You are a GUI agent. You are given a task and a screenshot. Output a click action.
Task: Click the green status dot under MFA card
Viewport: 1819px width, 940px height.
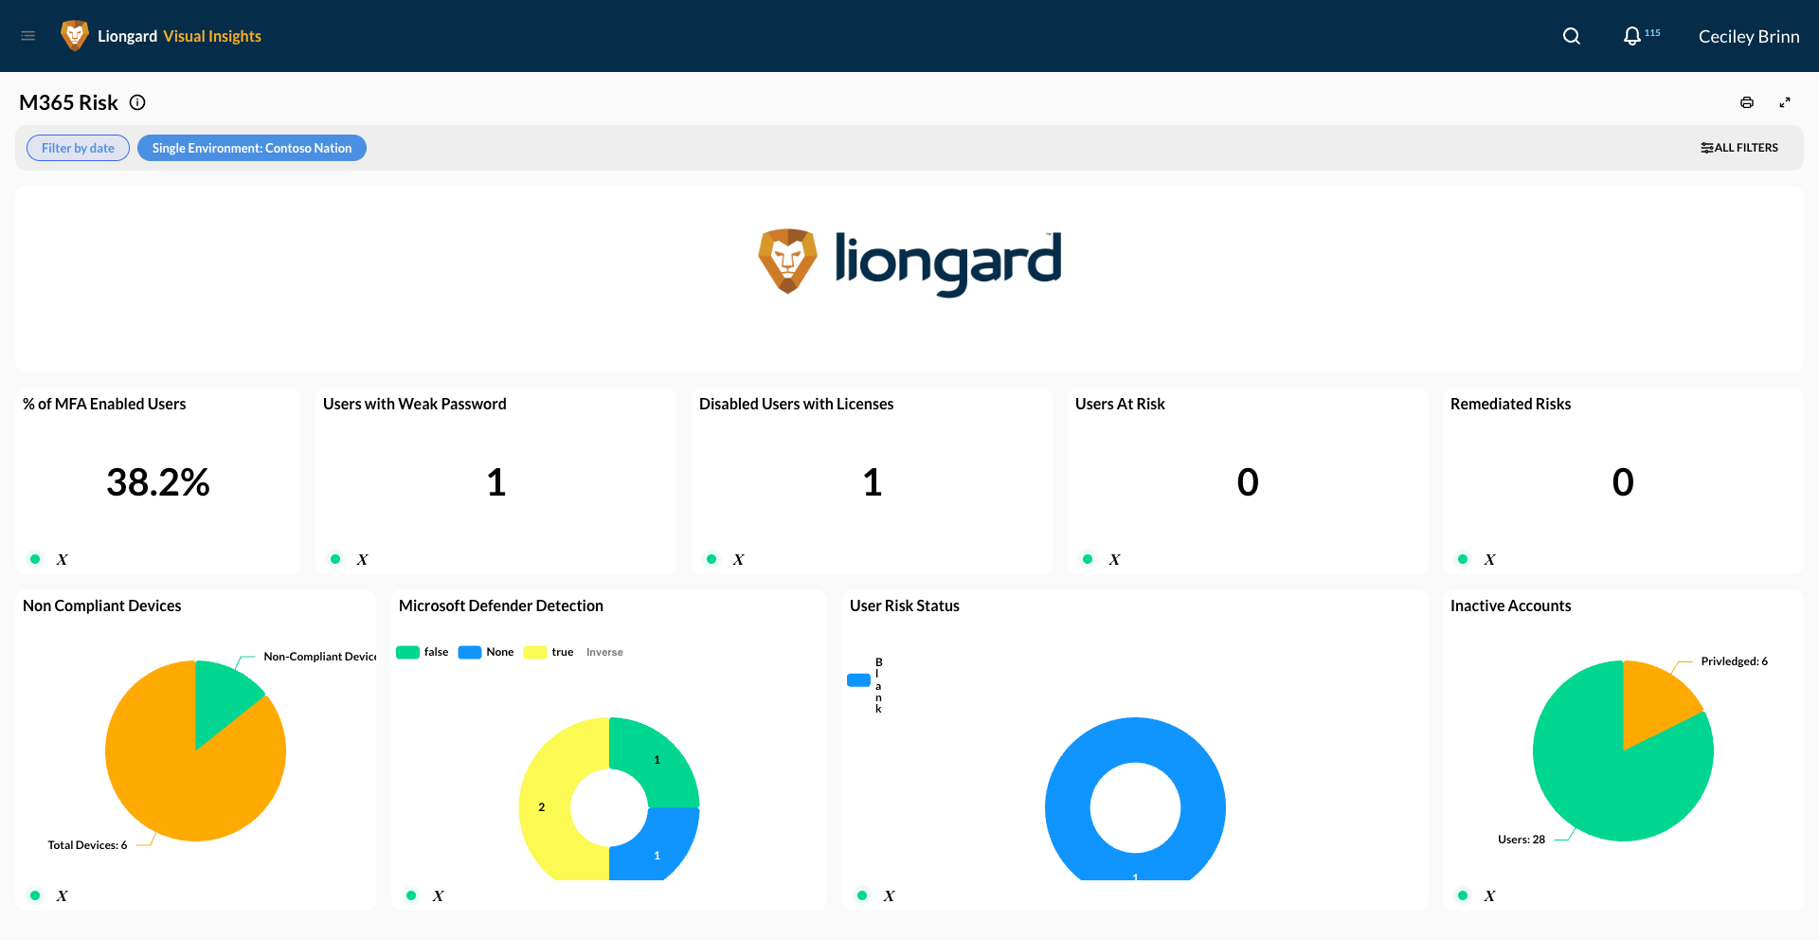[x=35, y=559]
